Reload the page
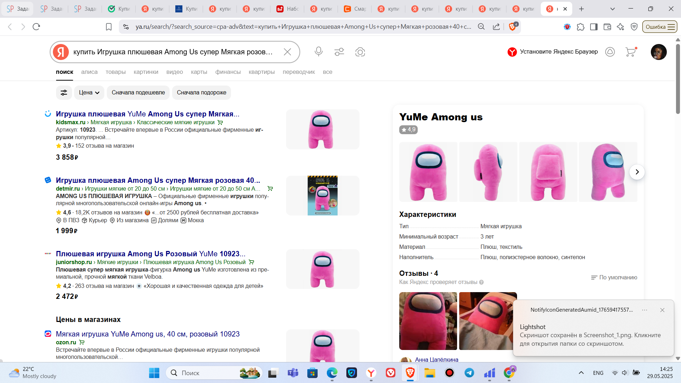 coord(36,27)
